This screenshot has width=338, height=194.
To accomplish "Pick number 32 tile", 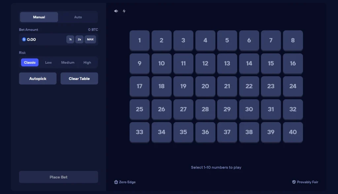I will pyautogui.click(x=293, y=109).
